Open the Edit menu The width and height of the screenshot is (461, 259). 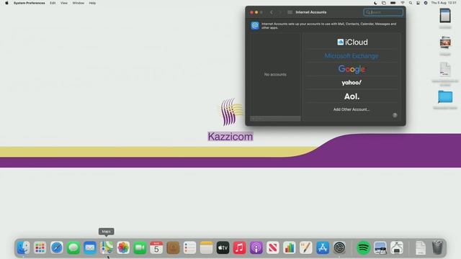[x=53, y=3]
